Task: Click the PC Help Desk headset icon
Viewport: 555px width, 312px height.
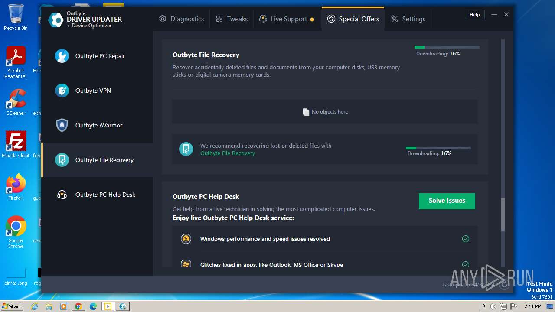Action: [x=62, y=195]
